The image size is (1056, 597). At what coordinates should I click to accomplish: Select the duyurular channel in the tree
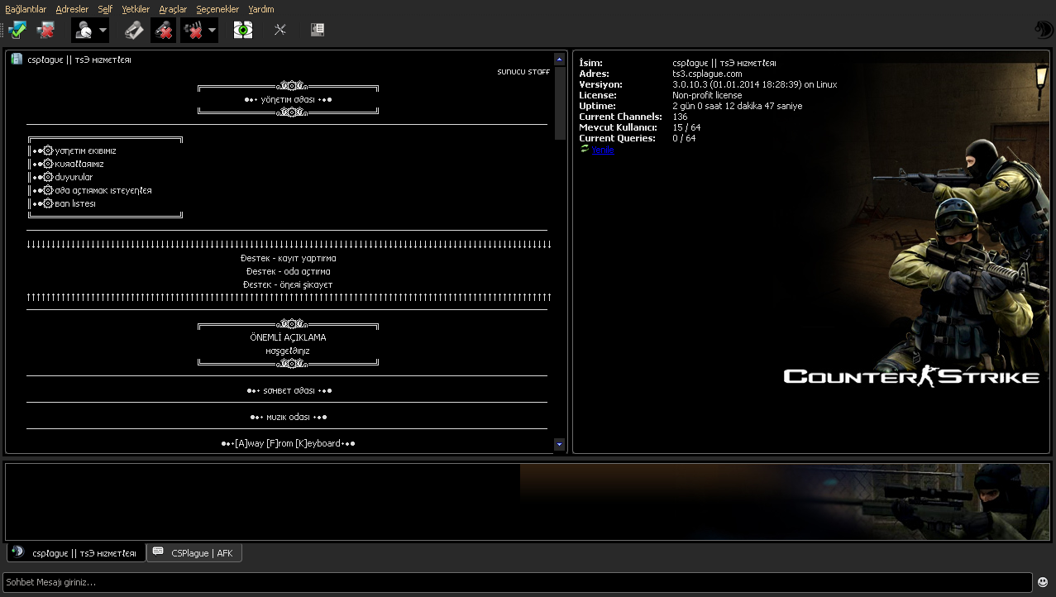pyautogui.click(x=74, y=177)
